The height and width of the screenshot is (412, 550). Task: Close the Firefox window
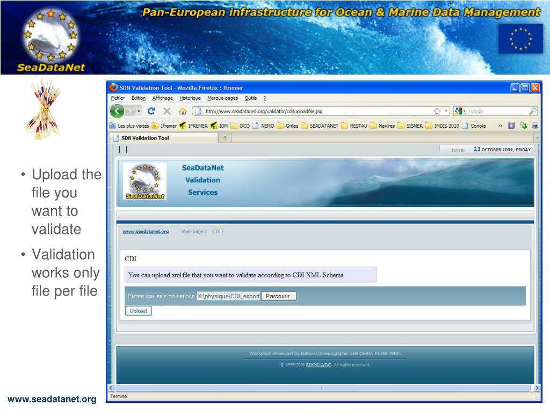[x=535, y=87]
